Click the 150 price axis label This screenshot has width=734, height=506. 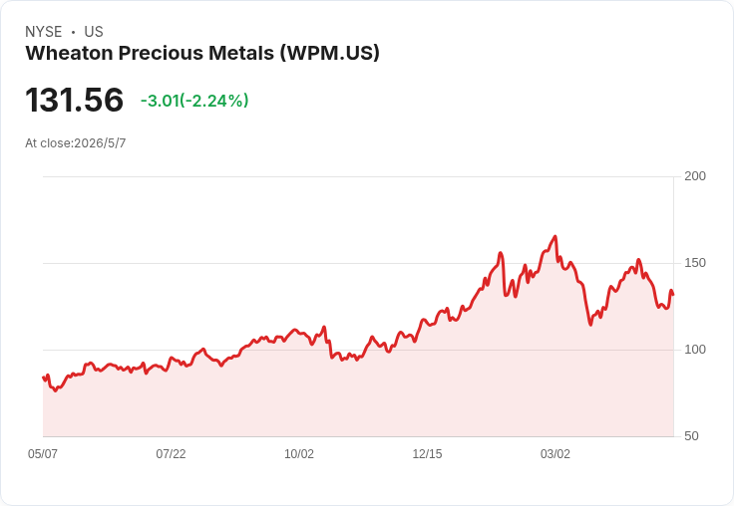pos(695,263)
